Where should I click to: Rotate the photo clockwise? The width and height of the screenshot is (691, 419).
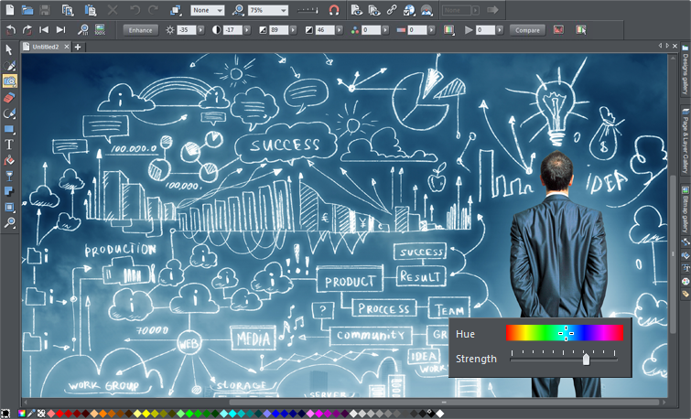pyautogui.click(x=27, y=30)
